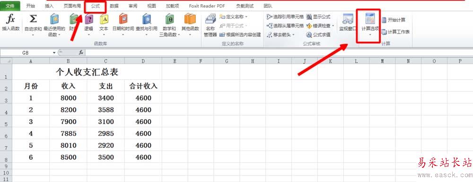Toggle Show Formulas (显示公式)
Image resolution: width=473 pixels, height=182 pixels.
pos(318,17)
